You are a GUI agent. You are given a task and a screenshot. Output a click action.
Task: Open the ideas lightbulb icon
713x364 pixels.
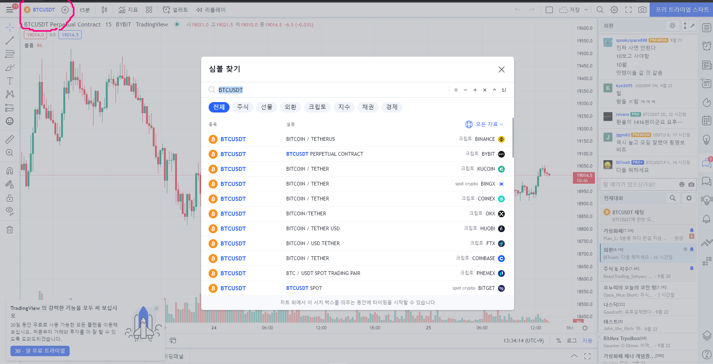[x=706, y=140]
